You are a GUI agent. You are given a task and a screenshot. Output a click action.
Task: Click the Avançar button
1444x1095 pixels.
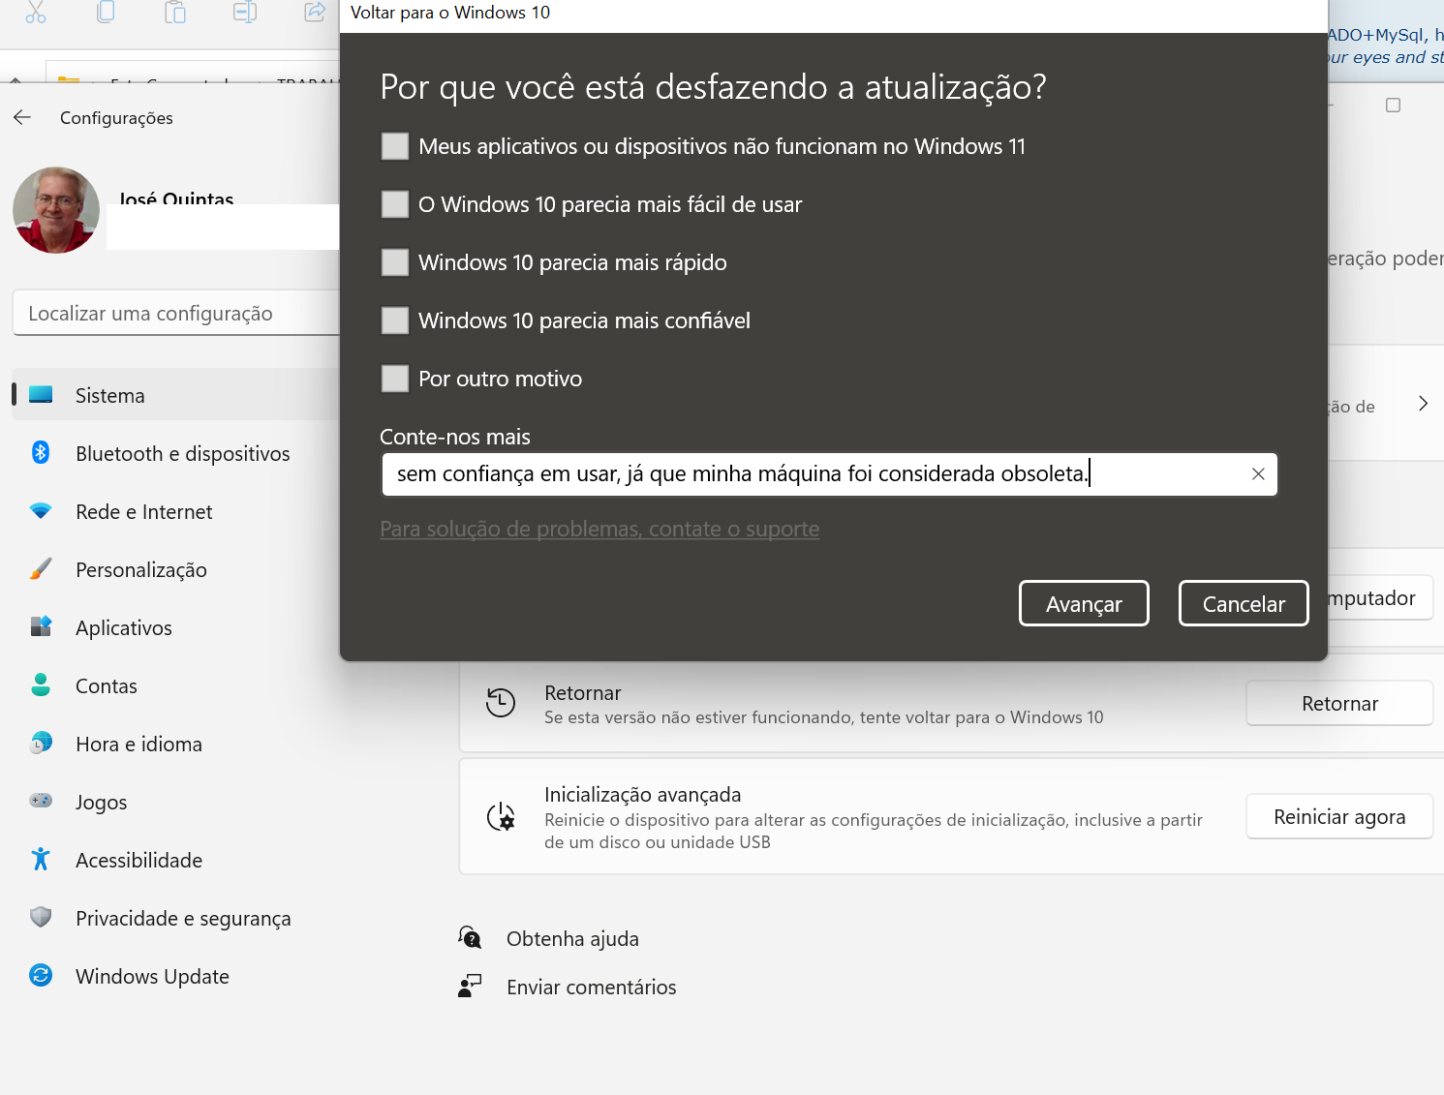pyautogui.click(x=1084, y=603)
